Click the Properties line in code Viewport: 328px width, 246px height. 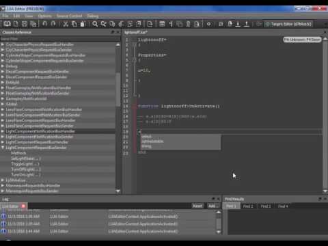click(x=152, y=55)
